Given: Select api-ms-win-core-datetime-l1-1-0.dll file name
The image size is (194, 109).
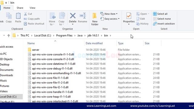Looking at the screenshot, I should pos(54,64).
